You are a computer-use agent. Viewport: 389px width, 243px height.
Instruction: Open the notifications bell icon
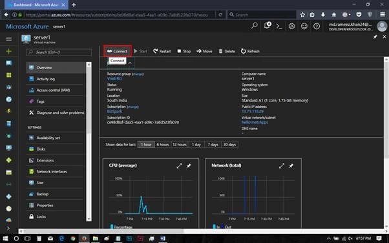[x=268, y=26]
